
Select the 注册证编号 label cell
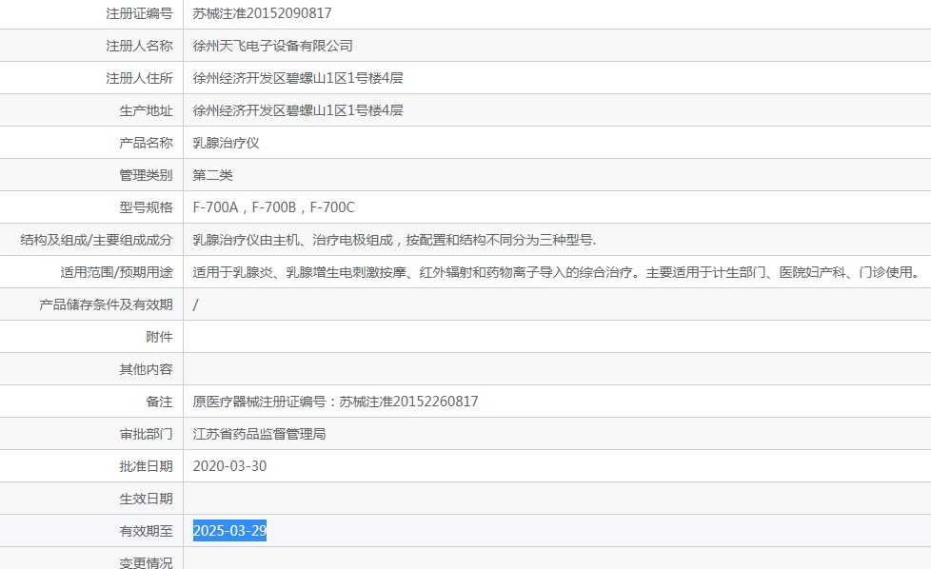pos(139,13)
